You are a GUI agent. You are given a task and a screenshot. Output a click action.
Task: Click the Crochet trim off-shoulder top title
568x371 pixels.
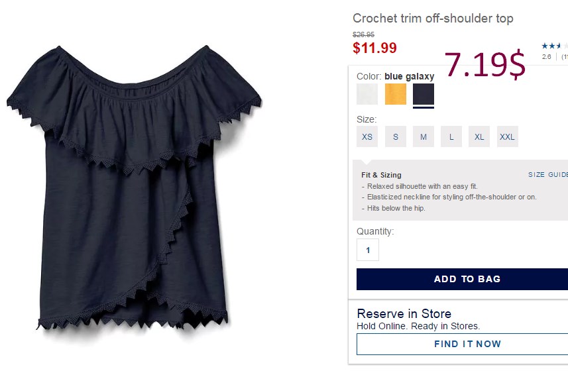pos(433,19)
